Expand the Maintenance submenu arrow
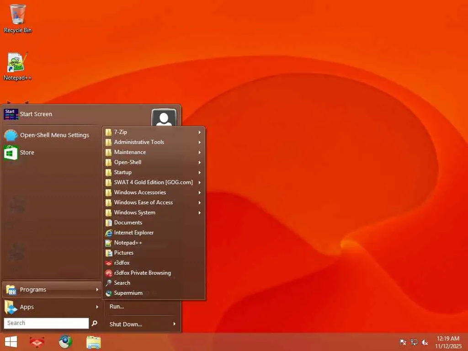This screenshot has width=468, height=351. pos(199,152)
